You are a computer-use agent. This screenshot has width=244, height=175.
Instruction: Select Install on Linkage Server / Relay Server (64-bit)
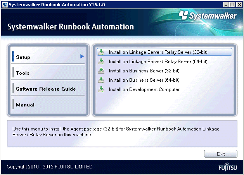(158, 61)
